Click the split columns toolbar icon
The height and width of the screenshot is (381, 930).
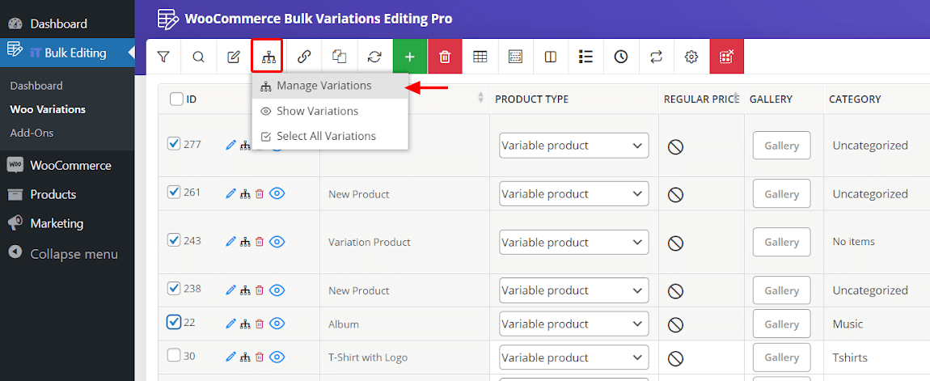click(551, 57)
